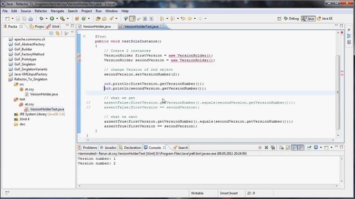Screen dimensions: 355x199
Task: Select JUnit 4 library node
Action: click(24, 119)
